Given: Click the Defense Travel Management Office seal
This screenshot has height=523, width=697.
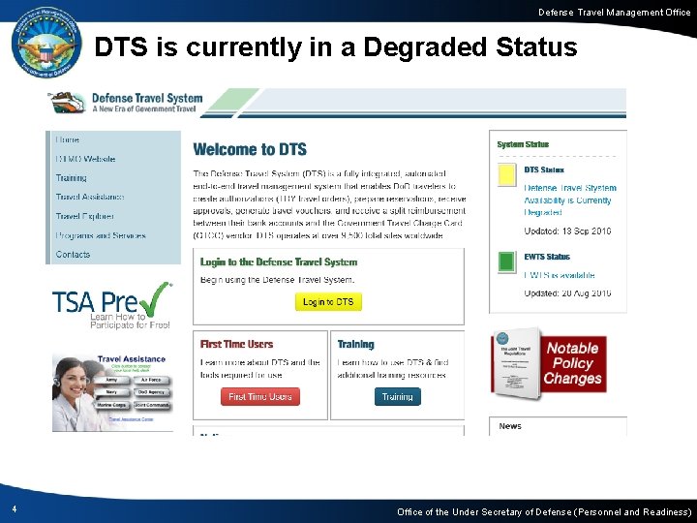Looking at the screenshot, I should (46, 43).
